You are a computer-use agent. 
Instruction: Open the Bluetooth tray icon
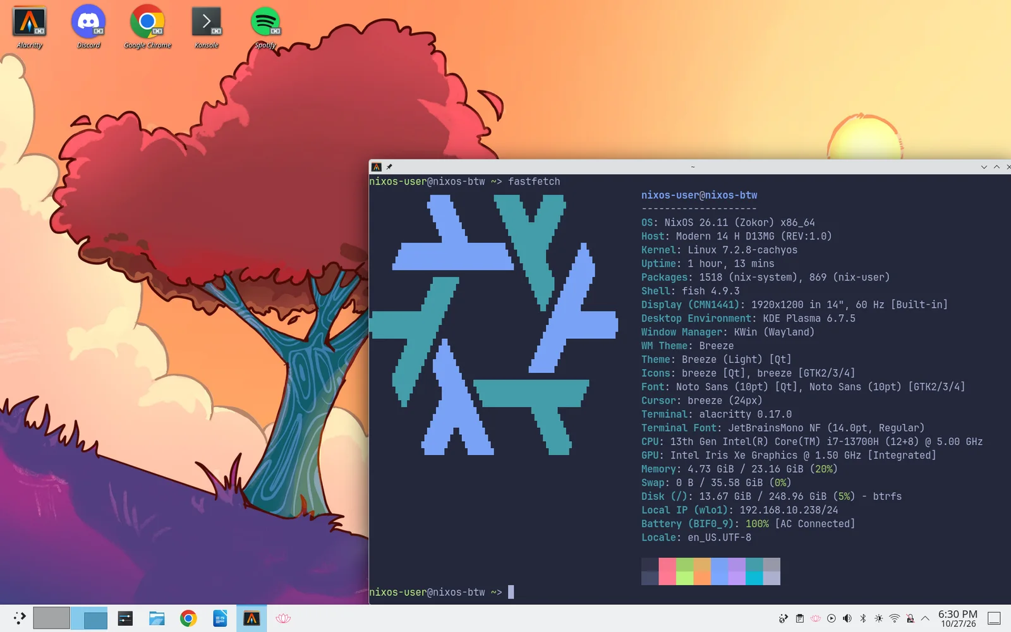(863, 619)
